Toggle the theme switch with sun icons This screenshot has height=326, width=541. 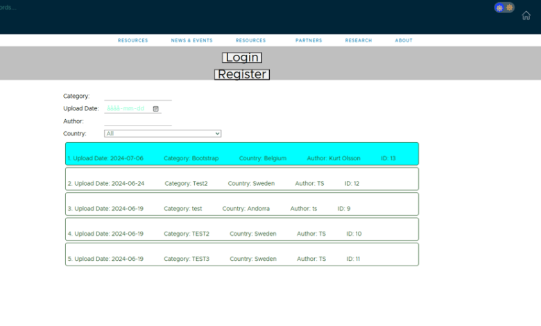point(504,8)
